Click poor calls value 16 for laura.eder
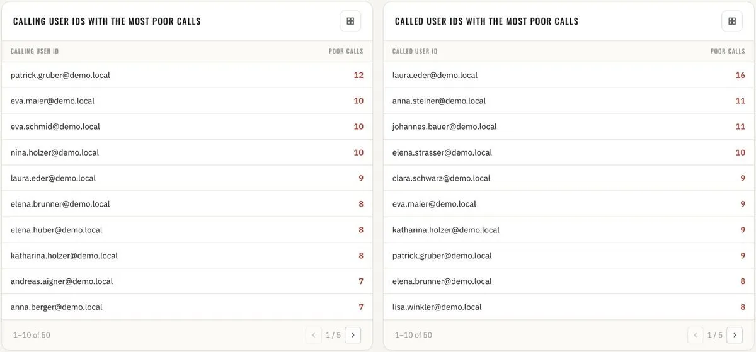Image resolution: width=756 pixels, height=352 pixels. click(740, 75)
